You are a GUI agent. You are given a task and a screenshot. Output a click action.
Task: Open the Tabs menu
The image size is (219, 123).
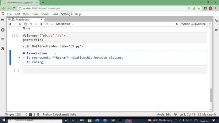click(55, 14)
